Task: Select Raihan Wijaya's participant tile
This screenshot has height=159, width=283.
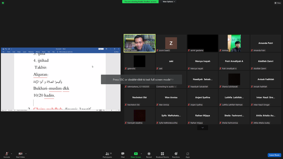Action: 203,116
